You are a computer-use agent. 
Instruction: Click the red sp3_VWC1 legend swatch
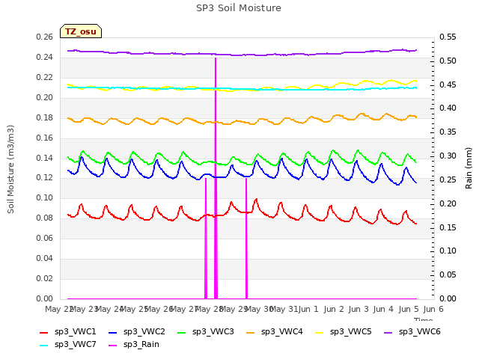(x=44, y=332)
